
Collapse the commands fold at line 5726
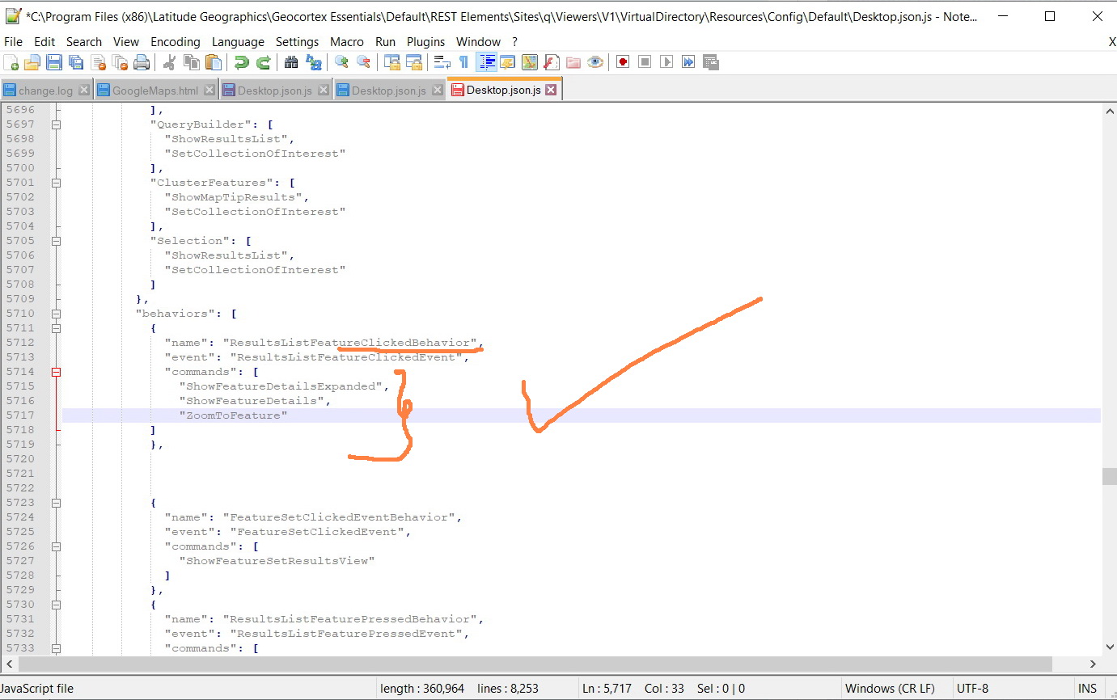pyautogui.click(x=57, y=546)
